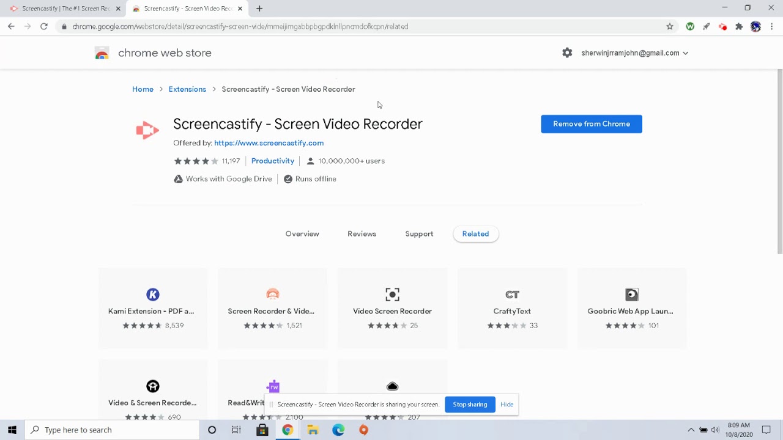Click the Video Screen Recorder icon
783x440 pixels.
(x=393, y=295)
